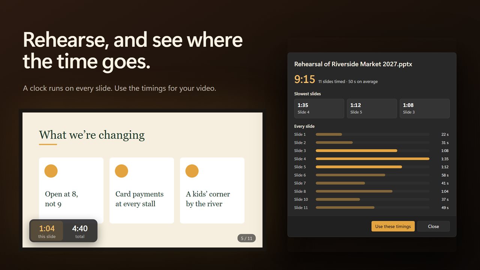Screen dimensions: 480x270
Task: Click the 'this slide' 1:04 timer
Action: pos(47,231)
